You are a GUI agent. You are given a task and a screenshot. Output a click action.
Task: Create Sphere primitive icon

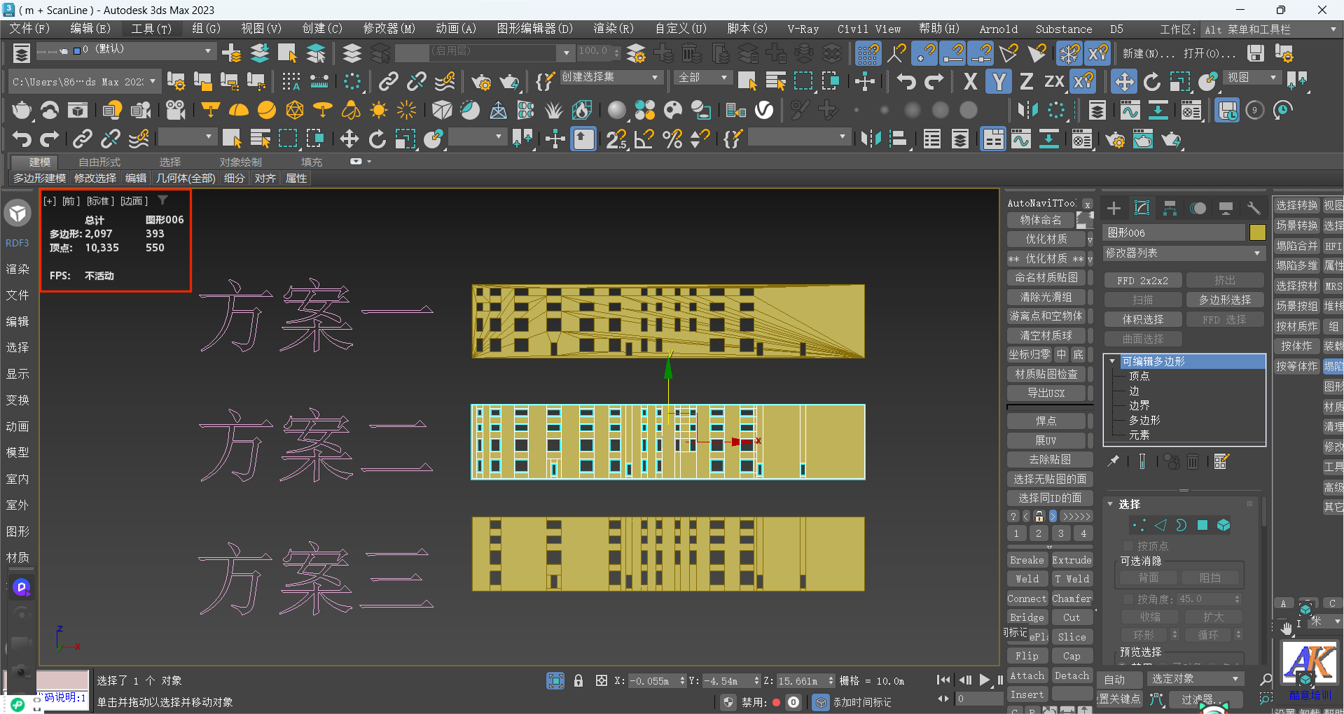click(x=266, y=110)
